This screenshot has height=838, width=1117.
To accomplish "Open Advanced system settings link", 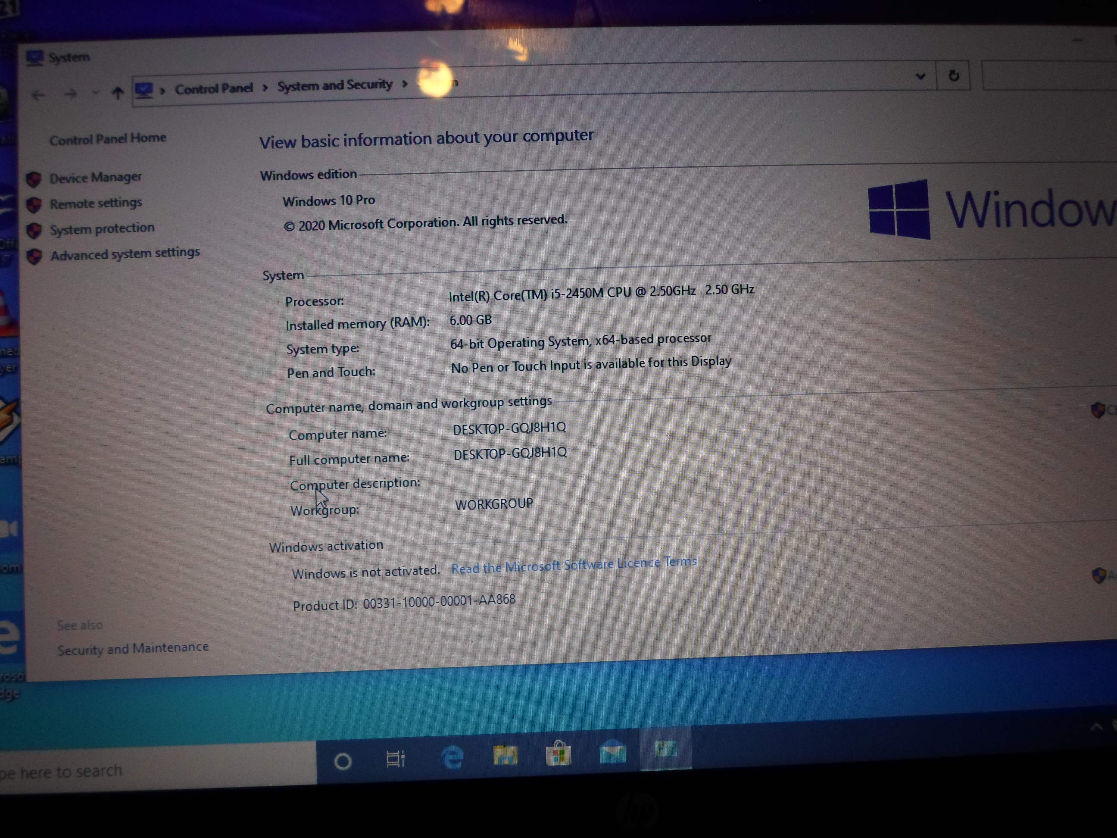I will [x=125, y=253].
